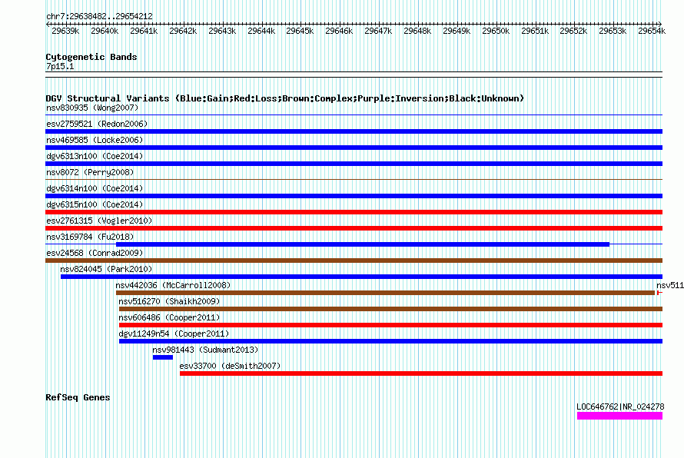Select the dgv6314n100 (Coe2014) blue bar
Image resolution: width=684 pixels, height=458 pixels.
[x=354, y=196]
